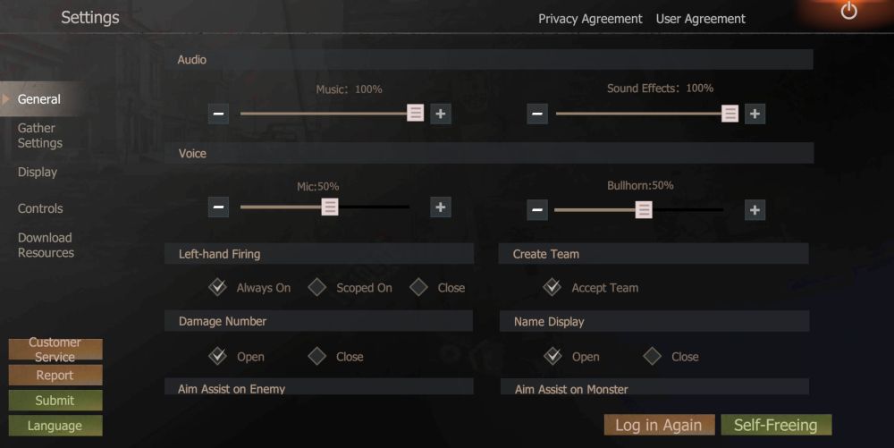Screen dimensions: 894x448
Task: Decrease Music volume with the minus icon
Action: [219, 114]
